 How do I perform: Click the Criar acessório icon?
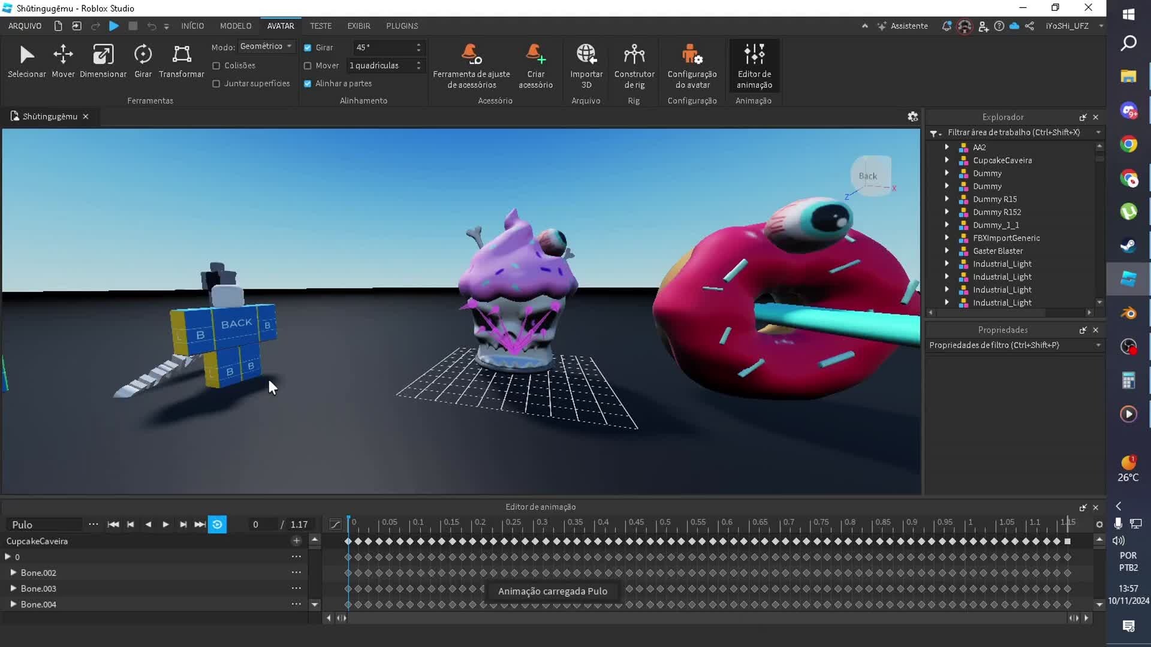535,65
